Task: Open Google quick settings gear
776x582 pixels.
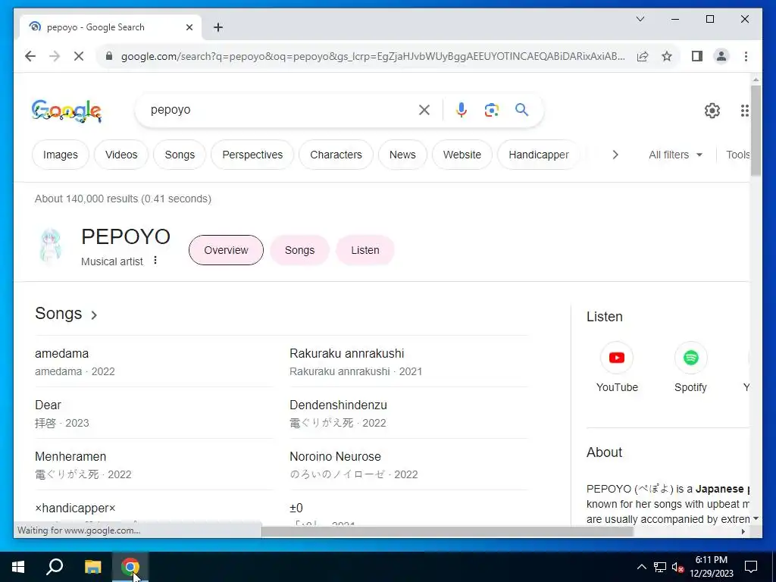Action: 712,111
